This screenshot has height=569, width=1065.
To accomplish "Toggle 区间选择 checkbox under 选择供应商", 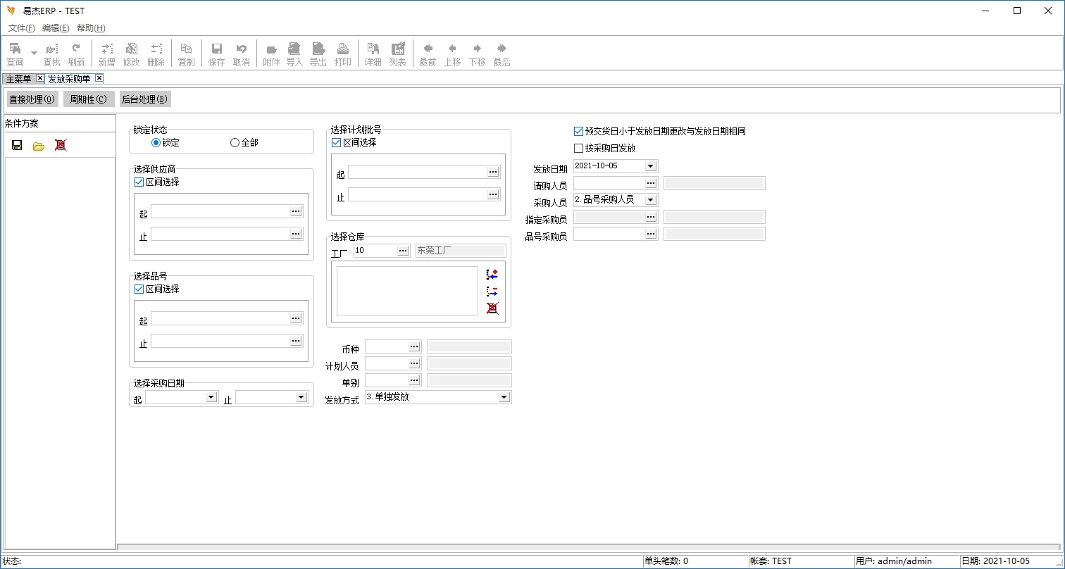I will tap(139, 182).
